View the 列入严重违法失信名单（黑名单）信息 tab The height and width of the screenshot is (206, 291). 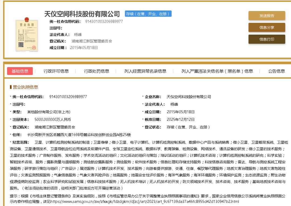217,71
